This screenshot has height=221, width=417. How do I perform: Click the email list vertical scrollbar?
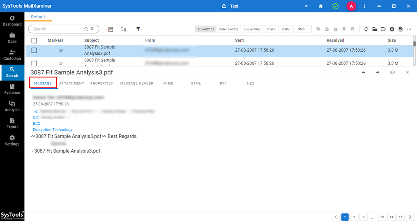pos(414,50)
